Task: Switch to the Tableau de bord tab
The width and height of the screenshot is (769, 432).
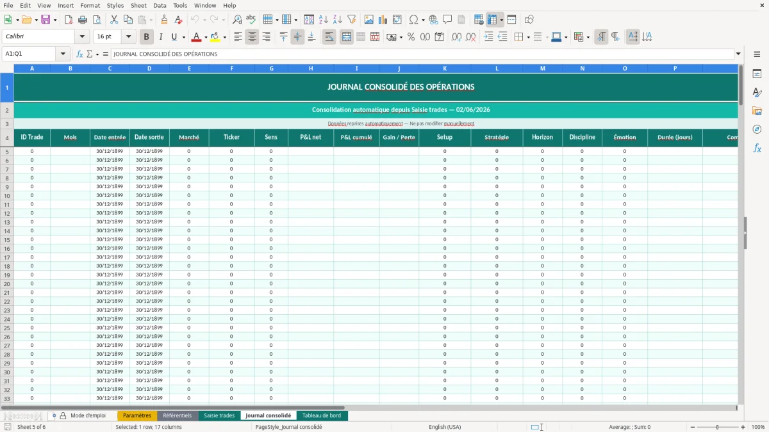Action: (322, 415)
